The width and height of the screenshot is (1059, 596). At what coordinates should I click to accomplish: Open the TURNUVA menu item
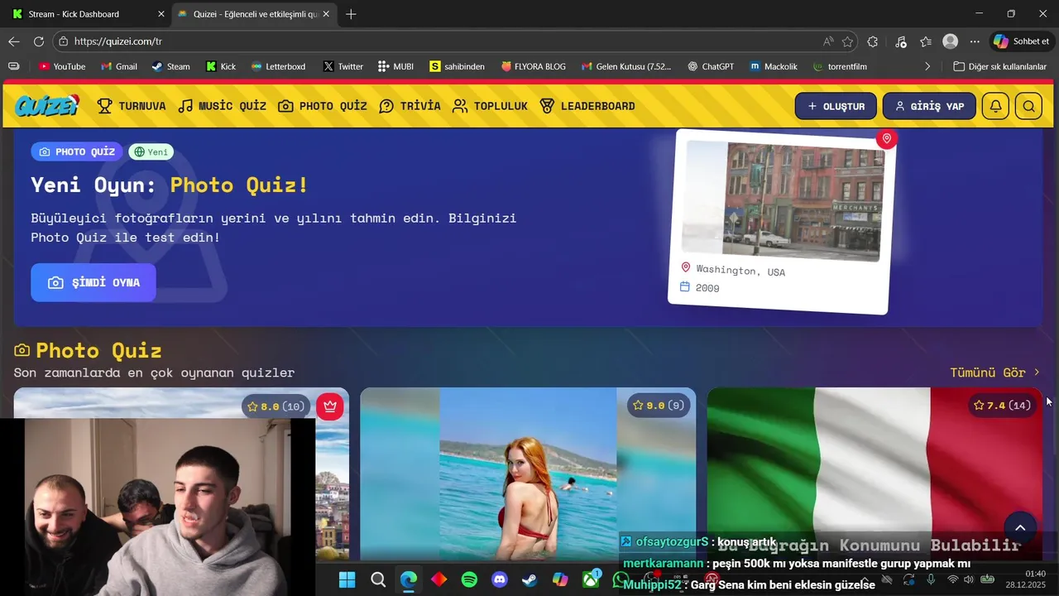click(x=132, y=106)
